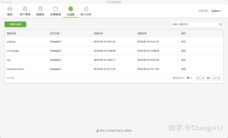The image size is (228, 138).
Task: Click the Tencent Cloud footer logo icon
Action: coord(98,131)
